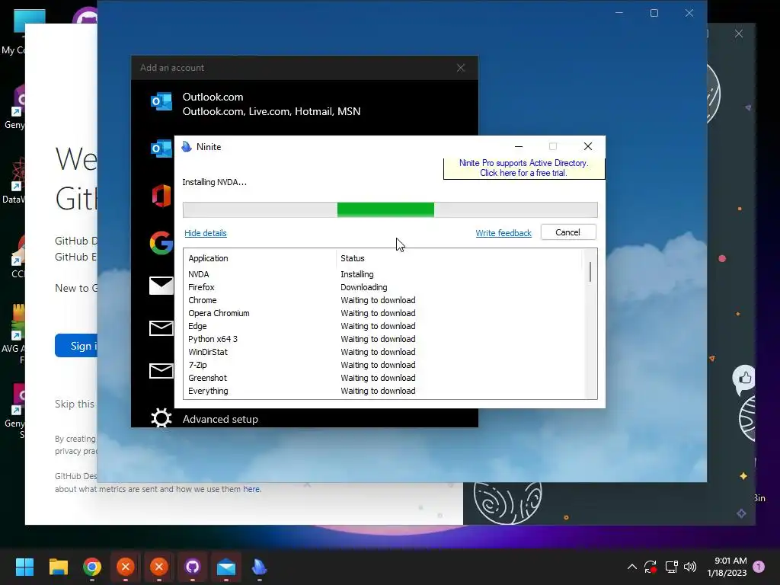The image size is (780, 585).
Task: Open the Windows Start menu
Action: tap(24, 567)
